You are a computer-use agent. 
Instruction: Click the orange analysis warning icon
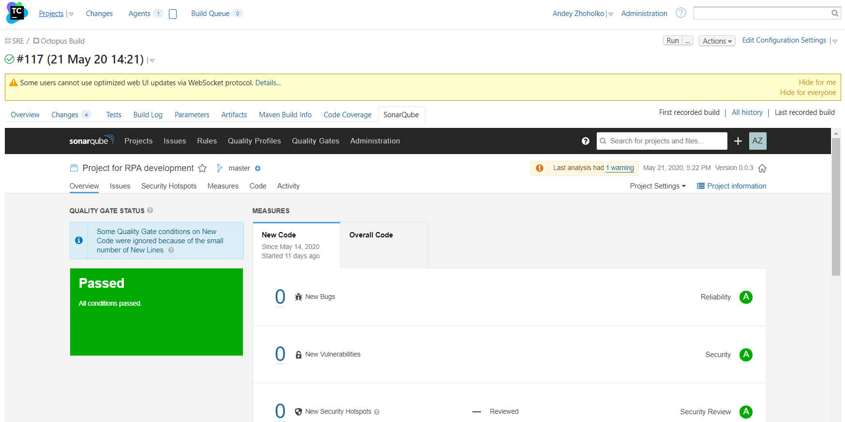pos(540,168)
